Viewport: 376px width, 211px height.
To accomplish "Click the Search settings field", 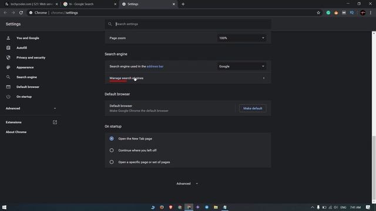I will pos(188,24).
